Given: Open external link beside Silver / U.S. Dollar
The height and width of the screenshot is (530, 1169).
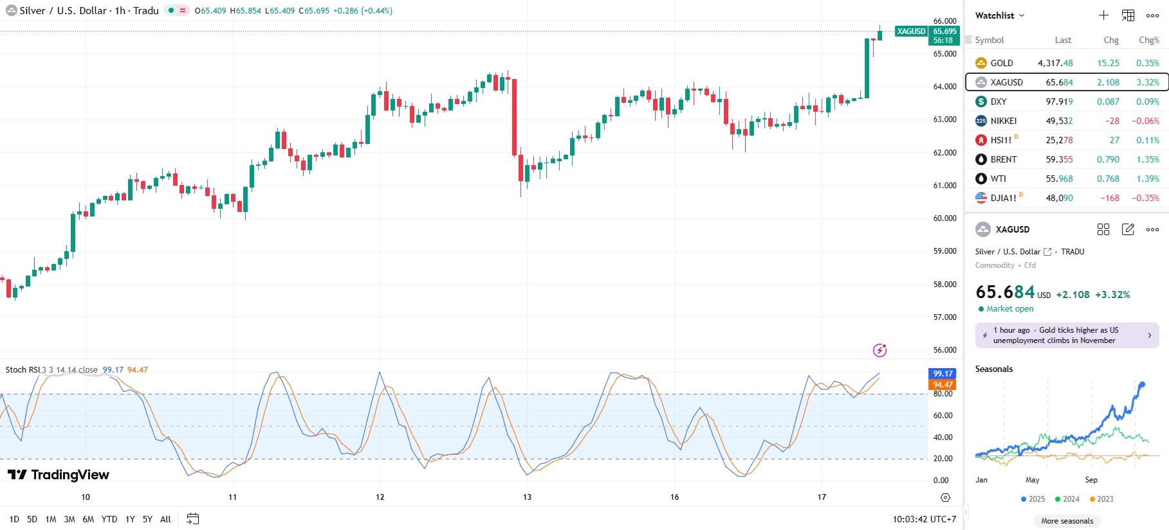Looking at the screenshot, I should click(x=1047, y=252).
